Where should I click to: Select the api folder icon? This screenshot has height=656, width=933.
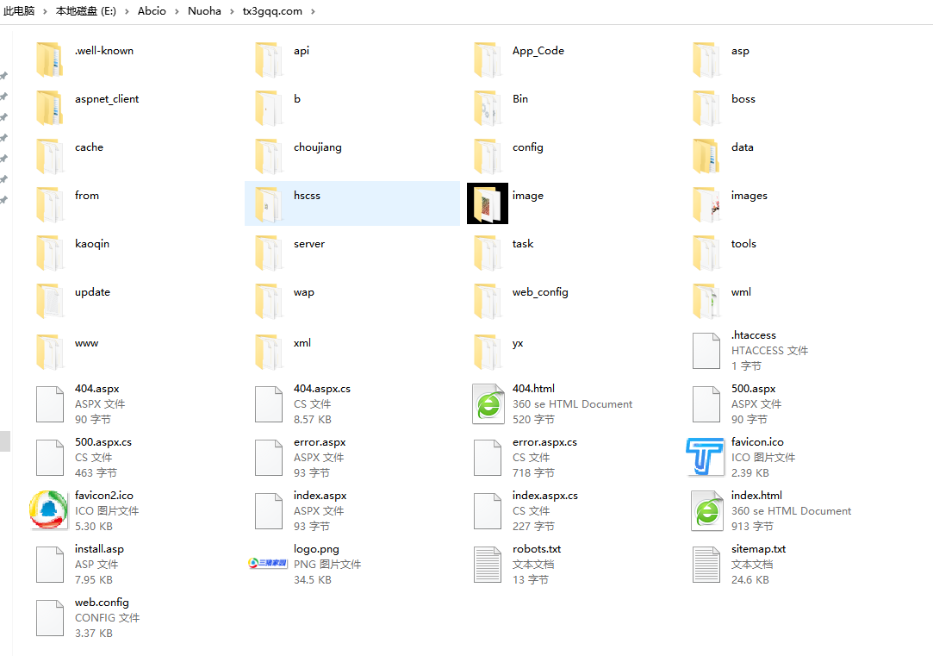point(269,59)
